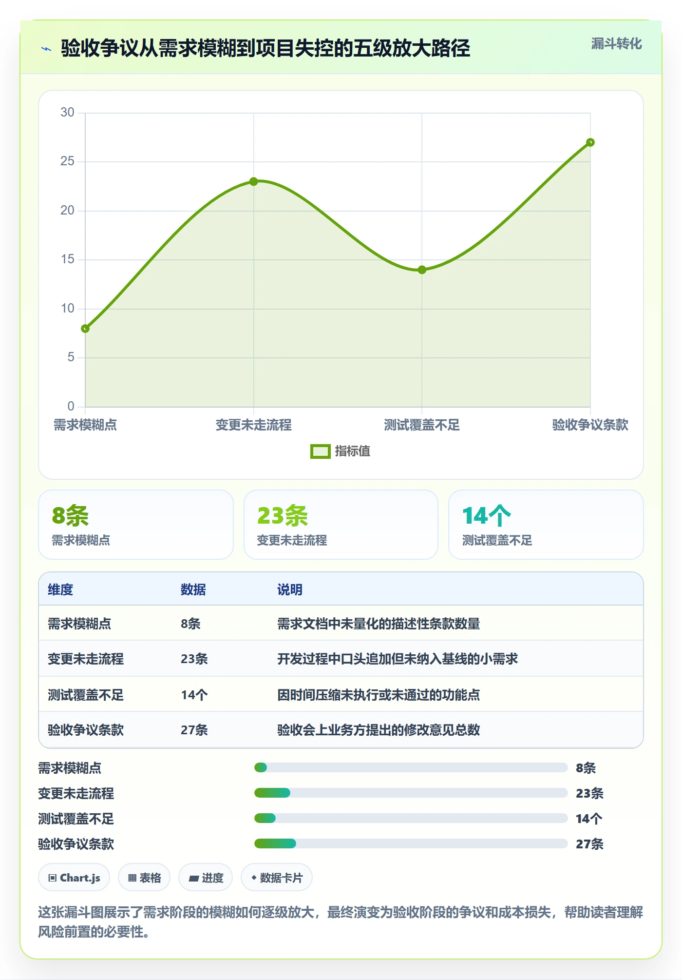Click the 维度 column header in the table

[60, 589]
